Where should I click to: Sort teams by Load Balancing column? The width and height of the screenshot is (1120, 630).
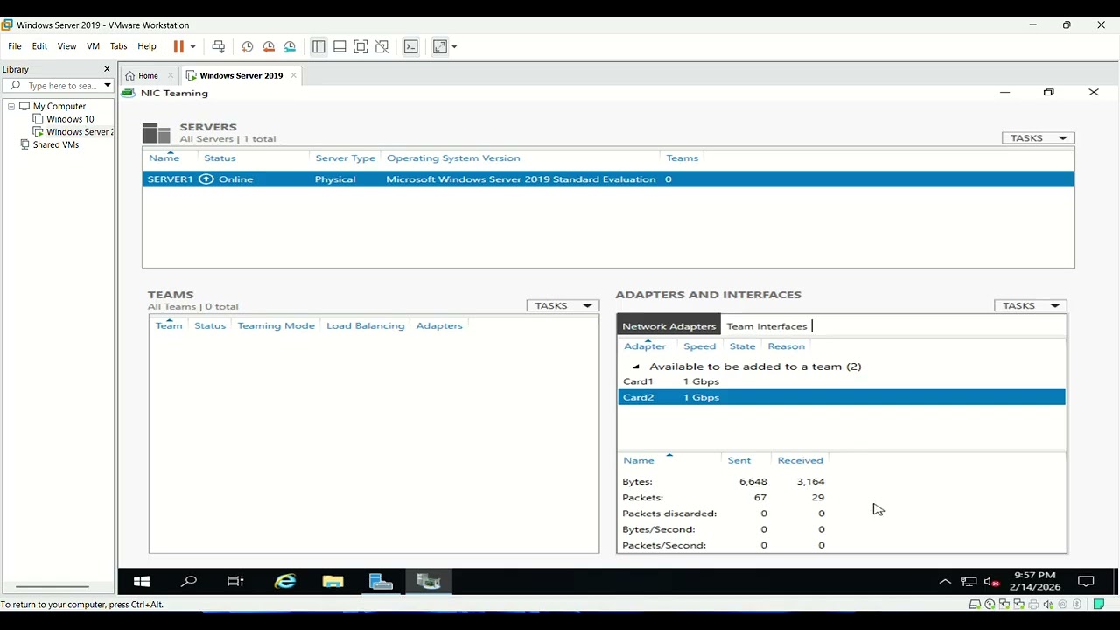365,325
